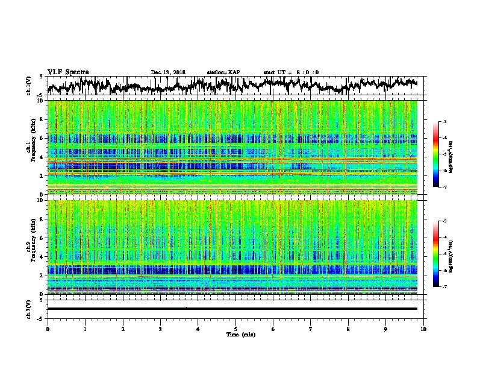Click the time axis tick label "1"
The image size is (477, 369).
[85, 329]
